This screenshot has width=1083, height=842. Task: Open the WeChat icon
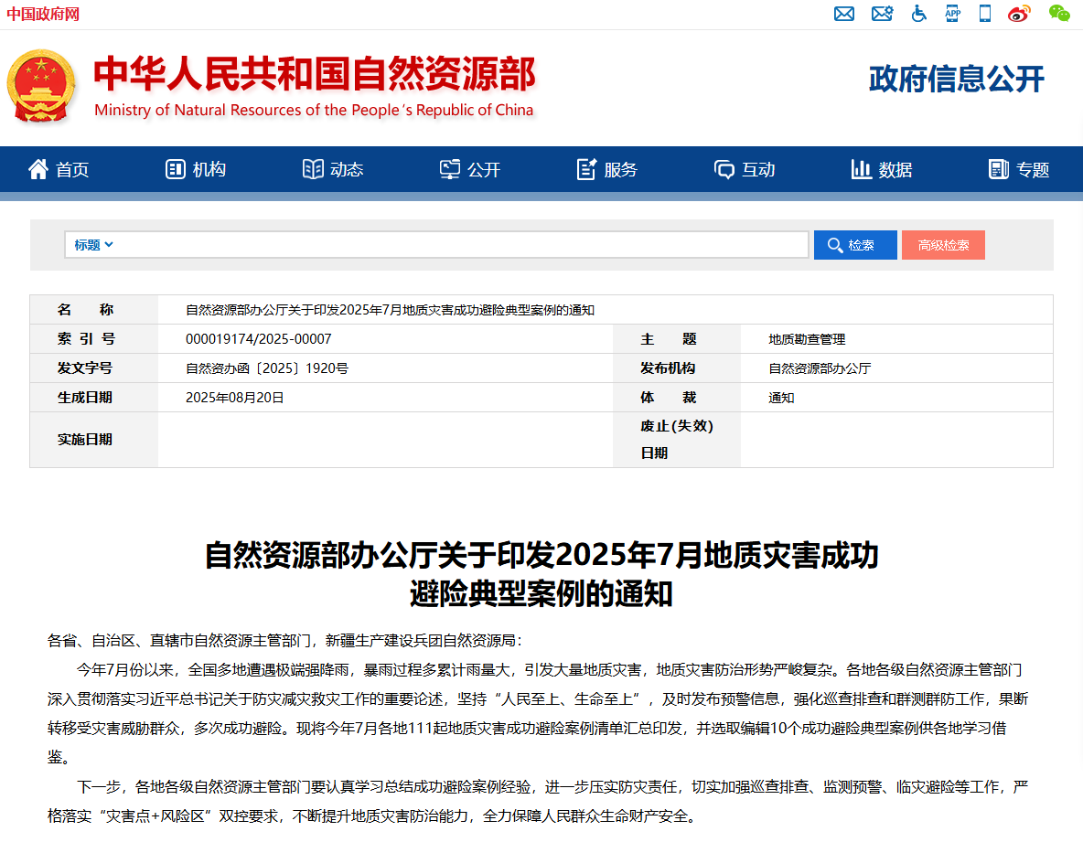pos(1058,14)
